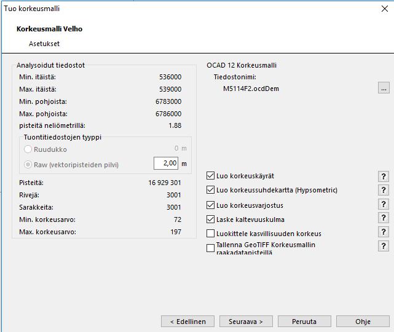Open help for Laske kaltevuuskulma option

[x=384, y=218]
